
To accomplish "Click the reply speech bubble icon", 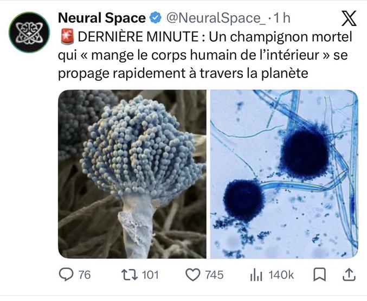I will click(x=66, y=275).
